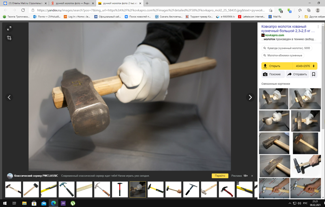Open three-dot menu beside image title
The height and width of the screenshot is (207, 325).
point(318,27)
